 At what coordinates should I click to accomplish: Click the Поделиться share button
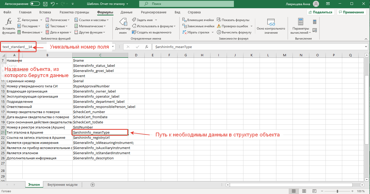321,12
